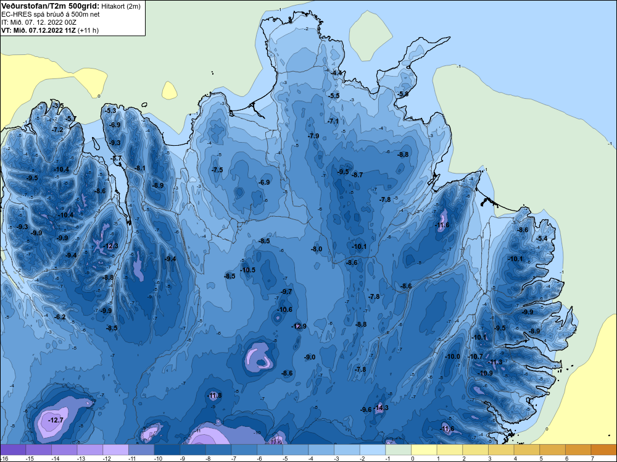Click the -6.2 temperature value
Viewport: 617px width, 462px height.
coord(60,317)
